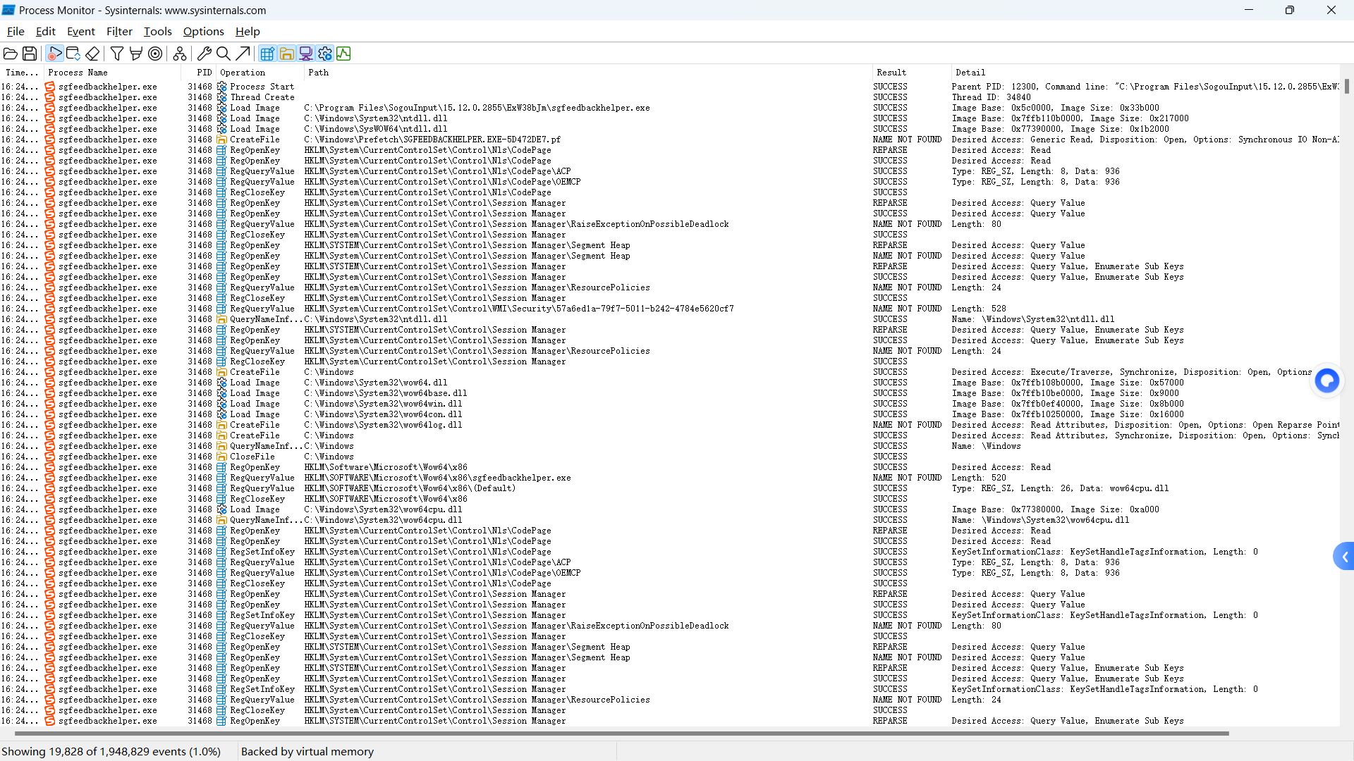Toggle Show Profiling Events icon
1354x761 pixels.
[343, 54]
